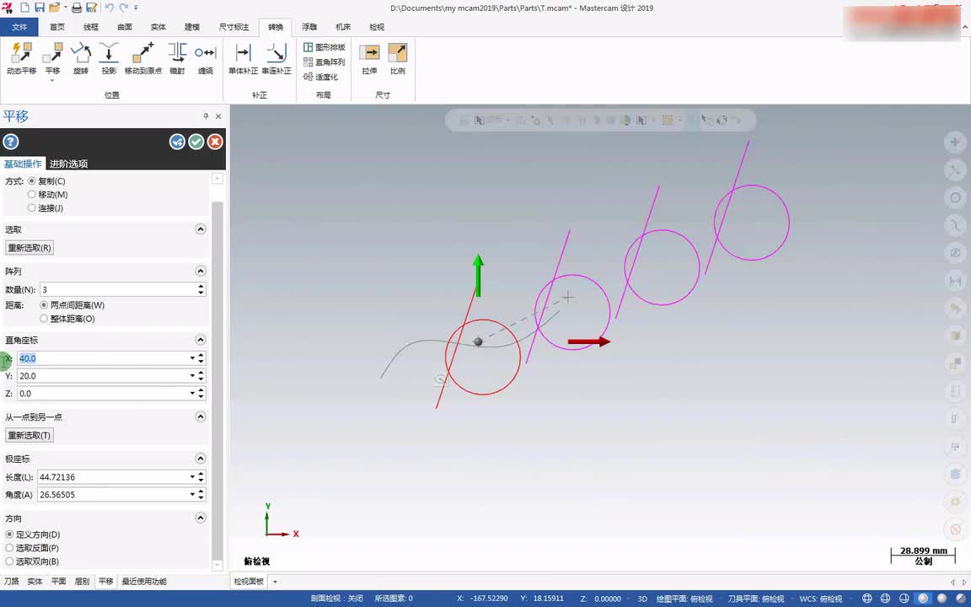Click the 重新选取(R) reselect button
971x607 pixels.
point(30,248)
